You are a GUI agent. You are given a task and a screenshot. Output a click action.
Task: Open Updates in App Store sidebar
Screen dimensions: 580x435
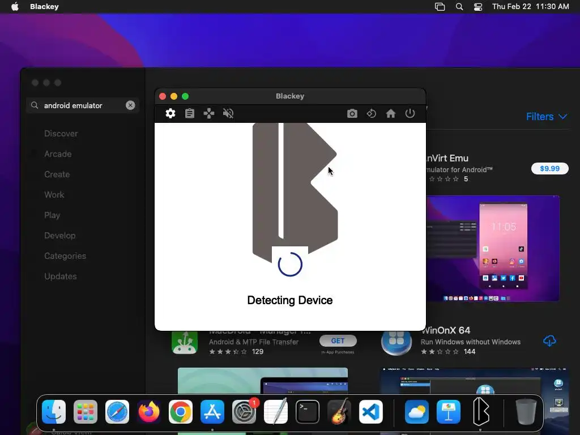(60, 276)
